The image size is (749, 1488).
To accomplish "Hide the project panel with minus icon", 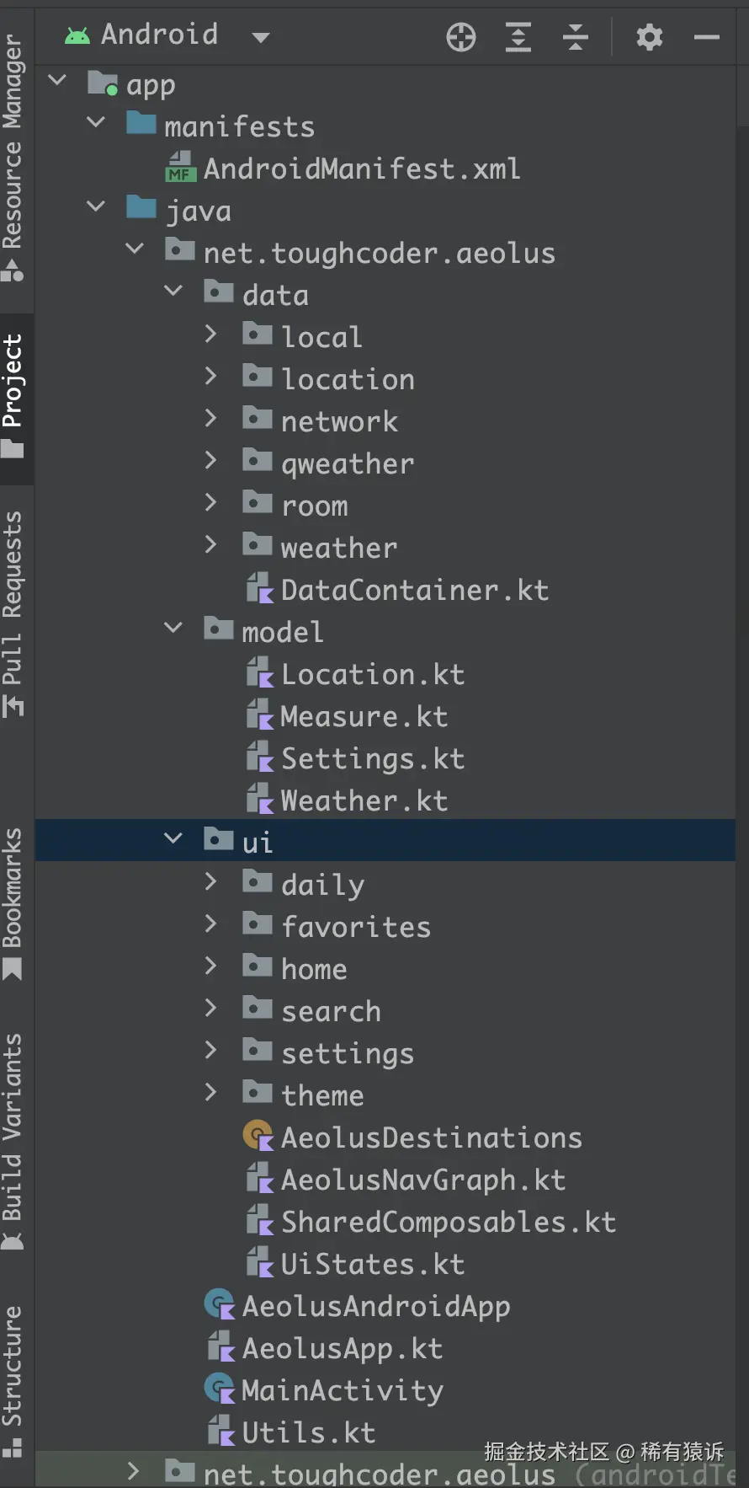I will click(707, 37).
